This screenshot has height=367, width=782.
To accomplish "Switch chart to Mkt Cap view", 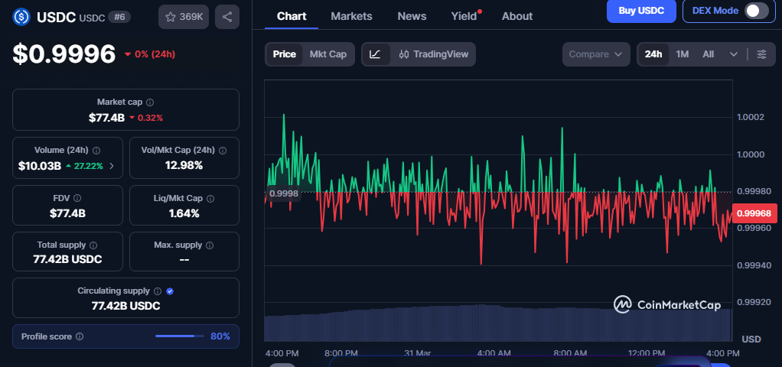I will (327, 54).
